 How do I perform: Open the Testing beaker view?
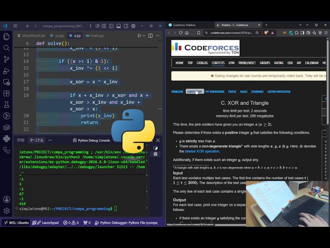pyautogui.click(x=7, y=104)
